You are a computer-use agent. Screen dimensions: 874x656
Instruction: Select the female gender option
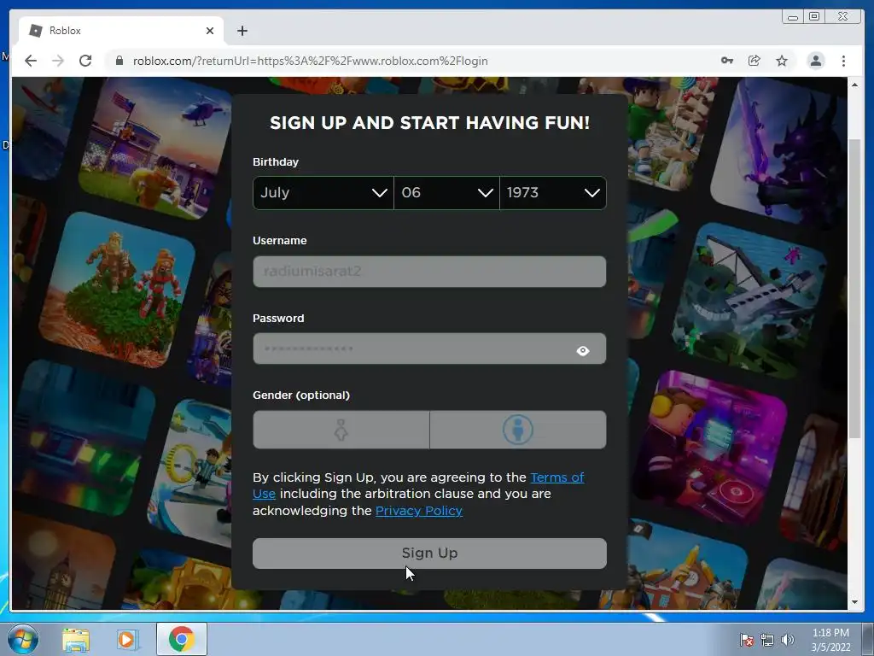[x=341, y=430]
